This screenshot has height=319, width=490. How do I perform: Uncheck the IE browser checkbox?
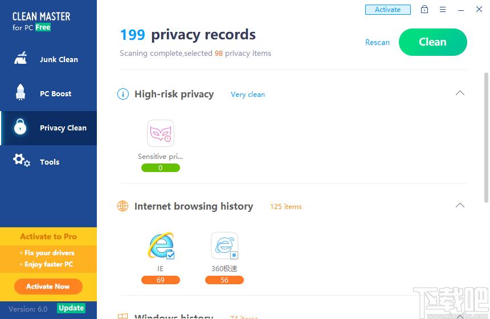170,255
